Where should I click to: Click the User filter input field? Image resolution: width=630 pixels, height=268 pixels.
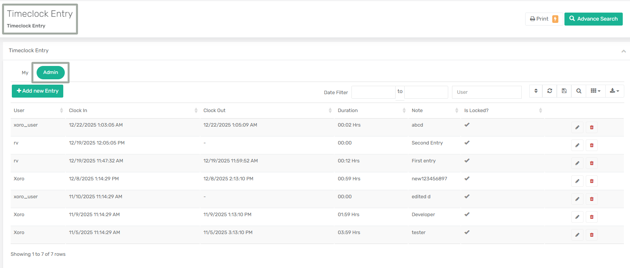[x=486, y=92]
